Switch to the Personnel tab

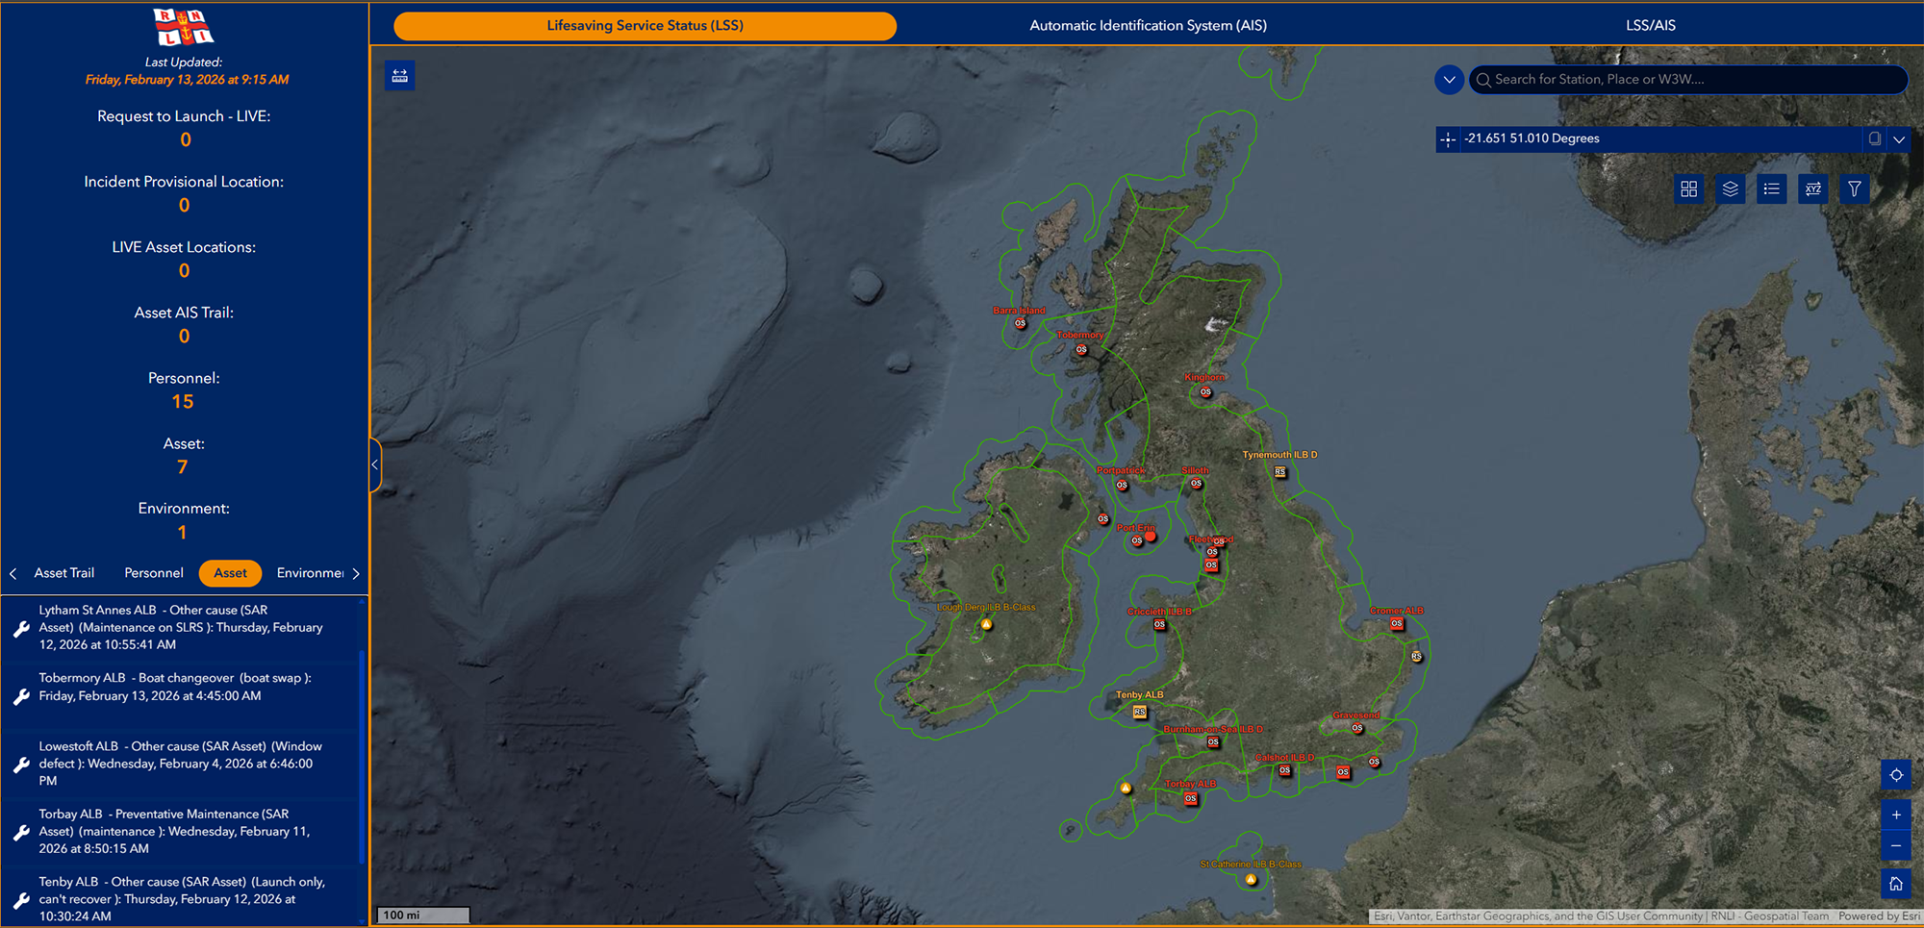pyautogui.click(x=153, y=573)
